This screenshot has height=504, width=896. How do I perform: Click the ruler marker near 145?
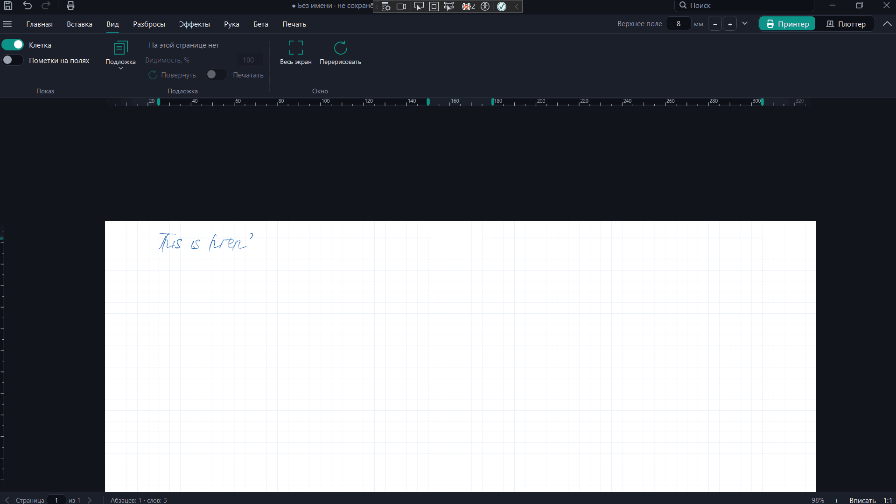coord(428,102)
